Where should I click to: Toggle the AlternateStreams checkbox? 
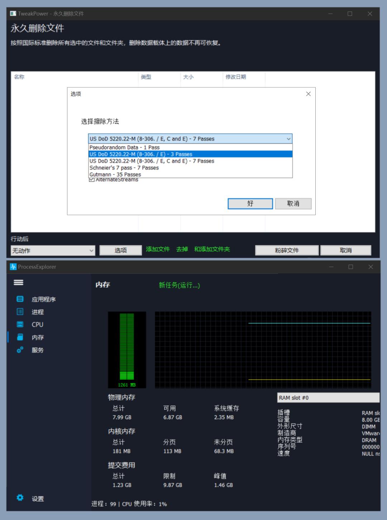pyautogui.click(x=92, y=180)
